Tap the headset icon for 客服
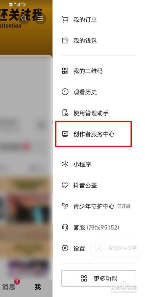 click(65, 227)
